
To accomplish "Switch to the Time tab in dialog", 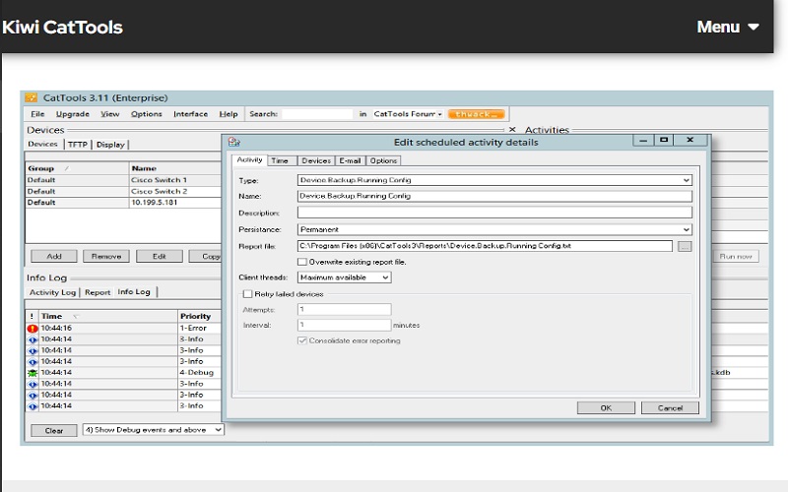I will 280,160.
